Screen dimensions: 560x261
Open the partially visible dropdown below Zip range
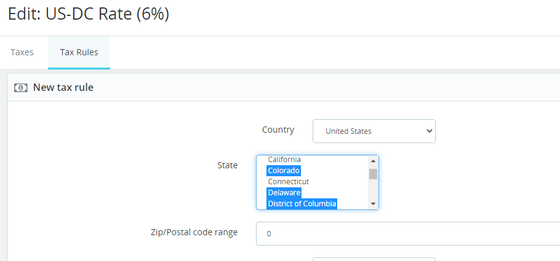coord(374,259)
